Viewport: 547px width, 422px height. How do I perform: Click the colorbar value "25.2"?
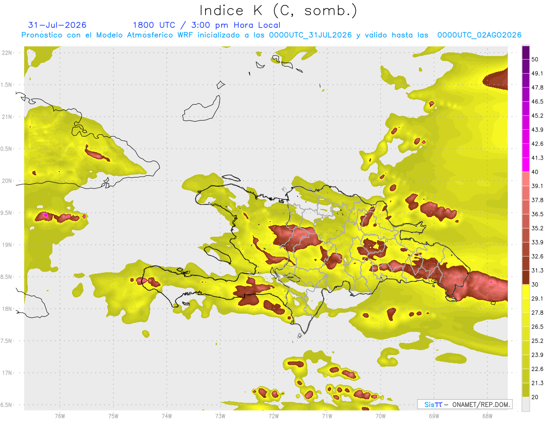point(537,341)
